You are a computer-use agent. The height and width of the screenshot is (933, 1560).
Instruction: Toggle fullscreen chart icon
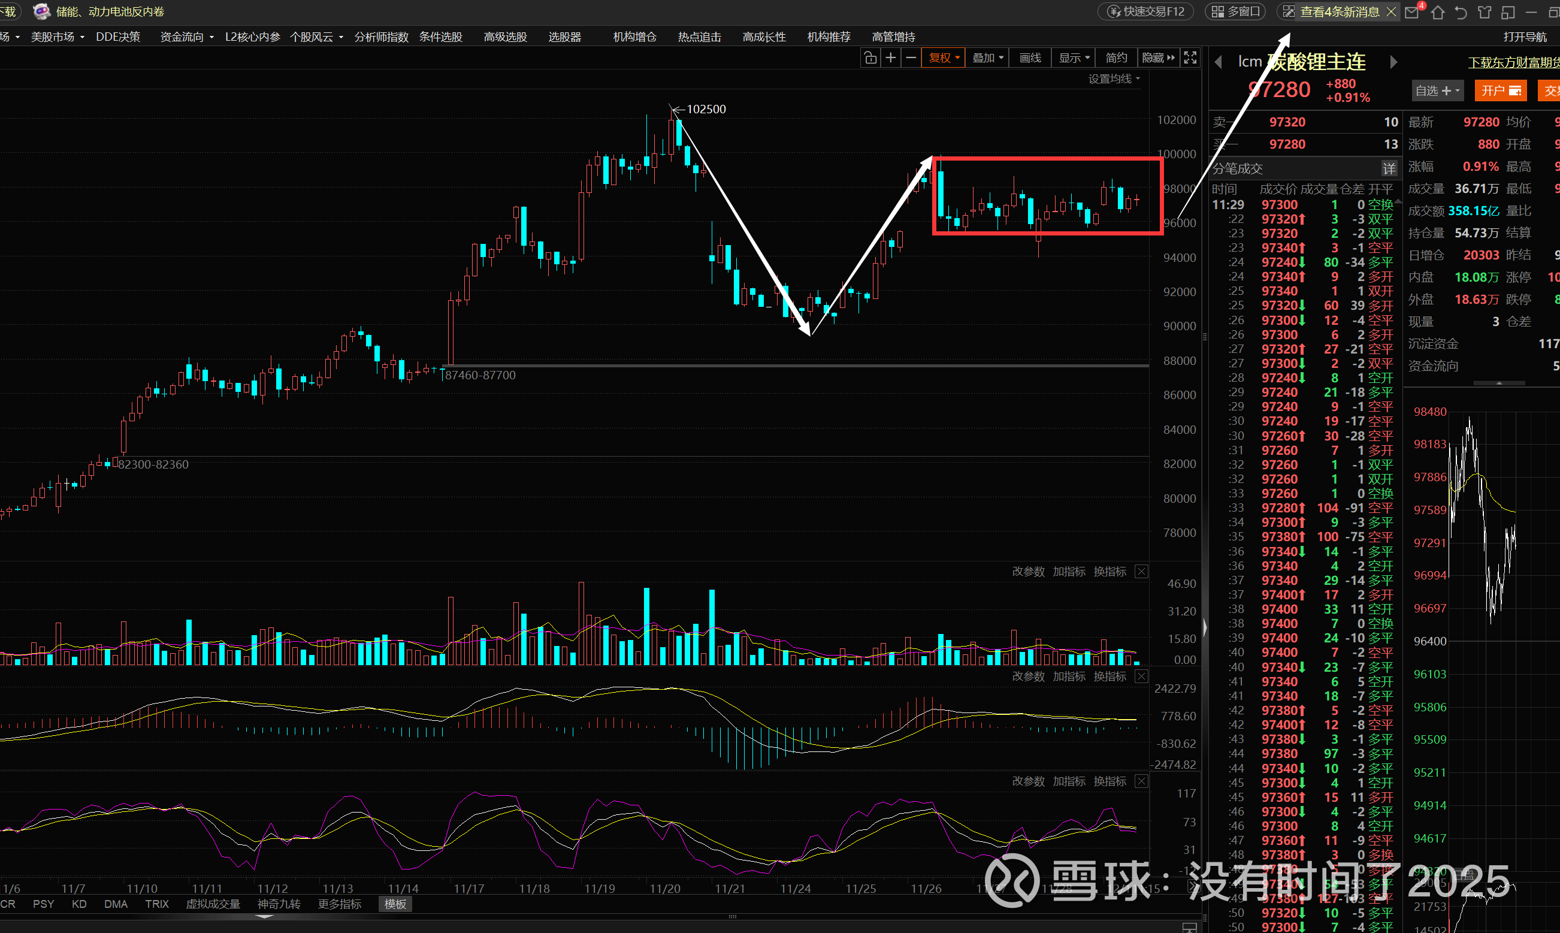click(1190, 58)
